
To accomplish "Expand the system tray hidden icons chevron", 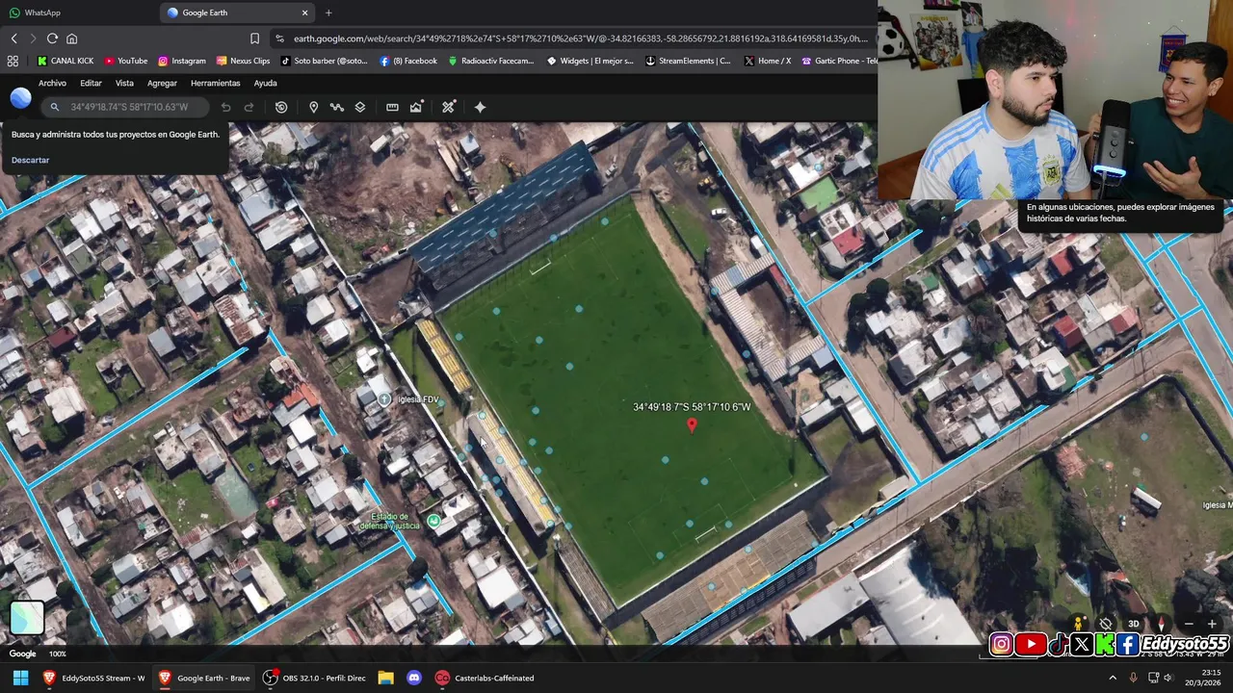I will 1113,678.
